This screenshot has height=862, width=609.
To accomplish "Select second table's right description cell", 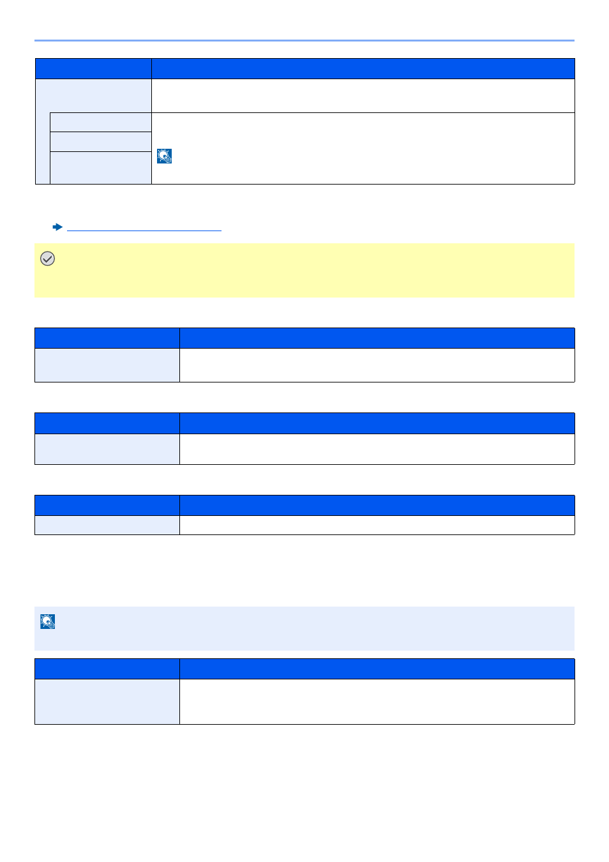I will click(x=377, y=365).
